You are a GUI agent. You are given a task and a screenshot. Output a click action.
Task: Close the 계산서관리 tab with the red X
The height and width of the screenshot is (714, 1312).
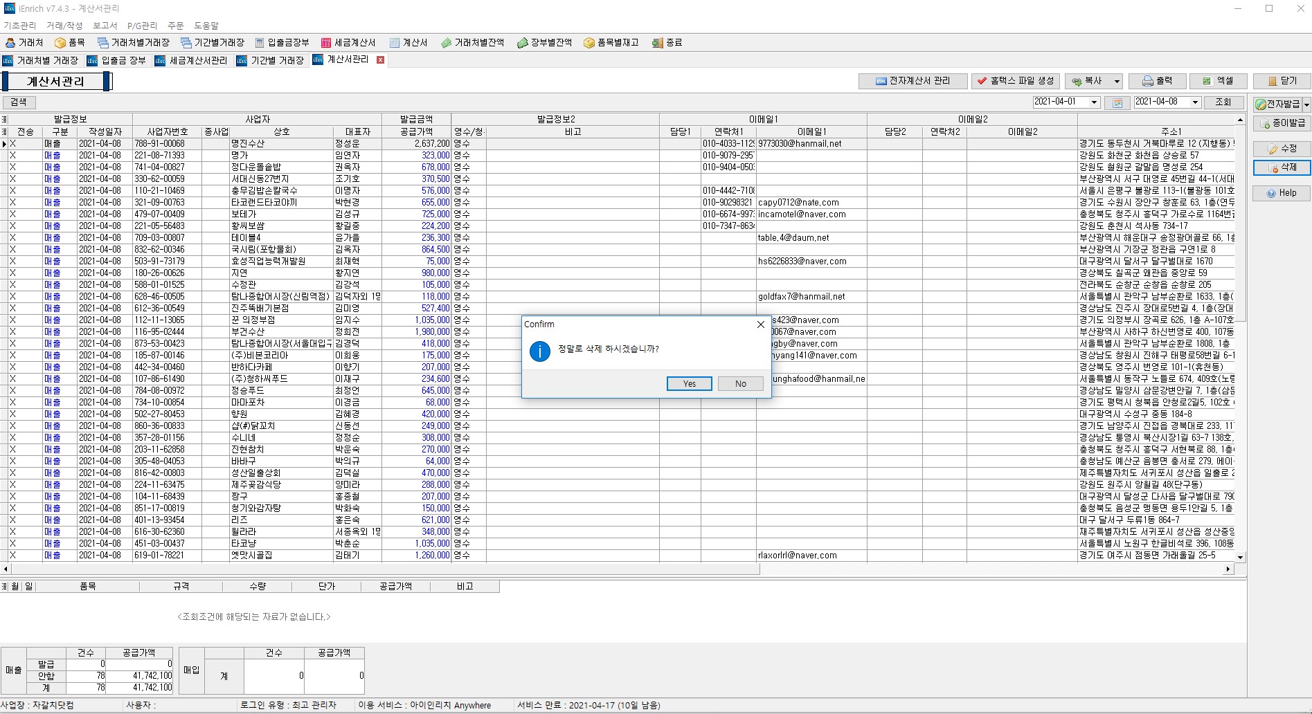coord(380,60)
